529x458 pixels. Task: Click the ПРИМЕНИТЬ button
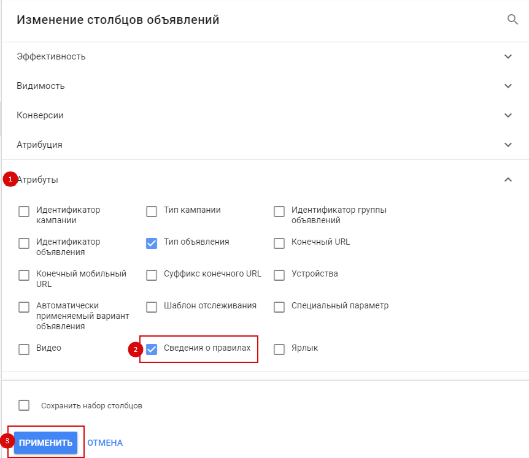point(45,443)
